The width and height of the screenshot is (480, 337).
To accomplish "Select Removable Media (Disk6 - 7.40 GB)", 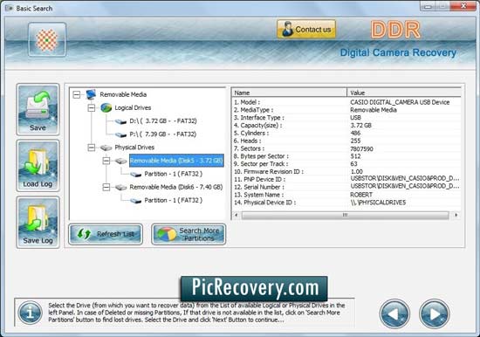I will [176, 187].
